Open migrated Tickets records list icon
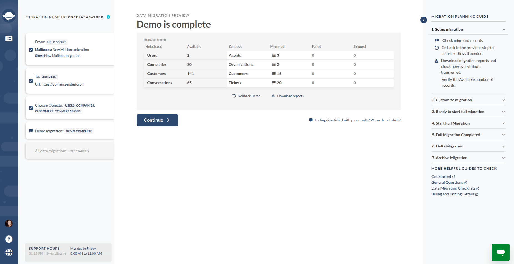This screenshot has width=514, height=264. (274, 83)
